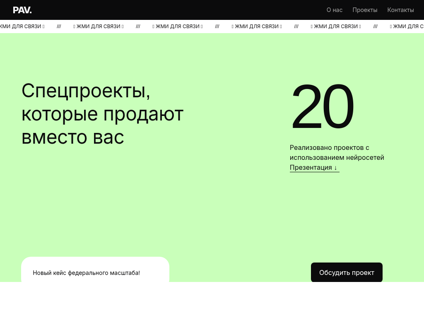Open the О нас menu item
This screenshot has width=424, height=318.
(334, 10)
